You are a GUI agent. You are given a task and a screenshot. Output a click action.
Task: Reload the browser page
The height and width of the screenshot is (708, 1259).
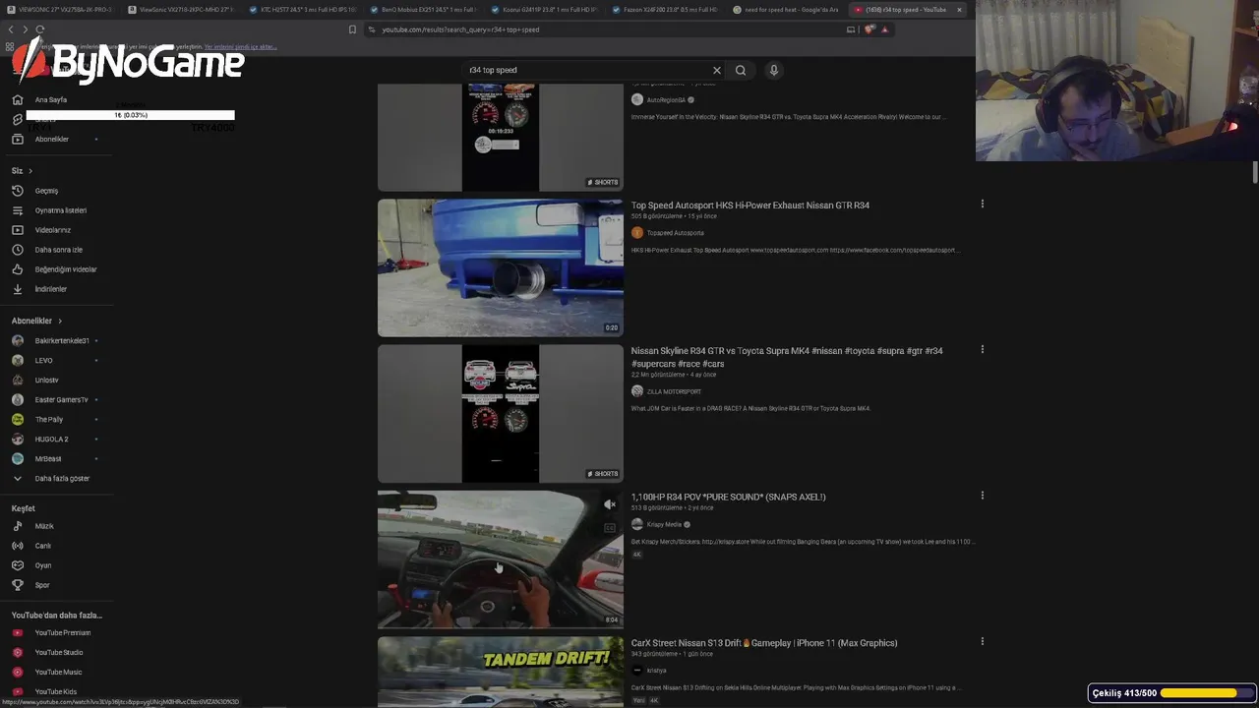39,29
